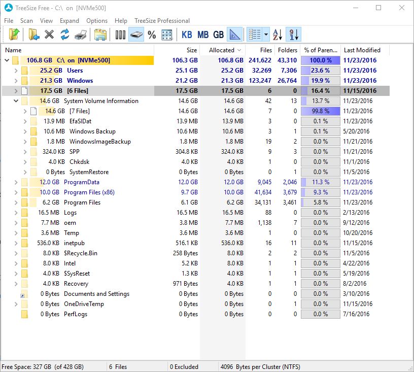Sort by the Folders column header
Screen dimensions: 414x372
point(287,50)
